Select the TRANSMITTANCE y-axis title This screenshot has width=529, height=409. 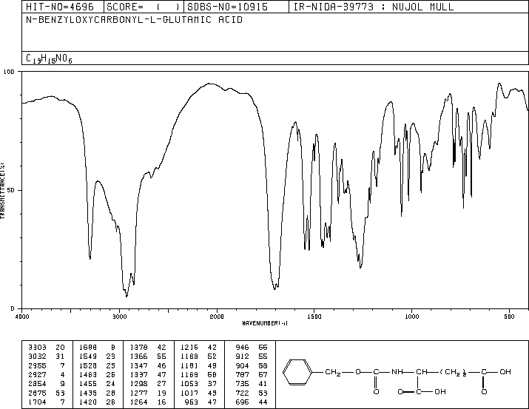(2, 191)
